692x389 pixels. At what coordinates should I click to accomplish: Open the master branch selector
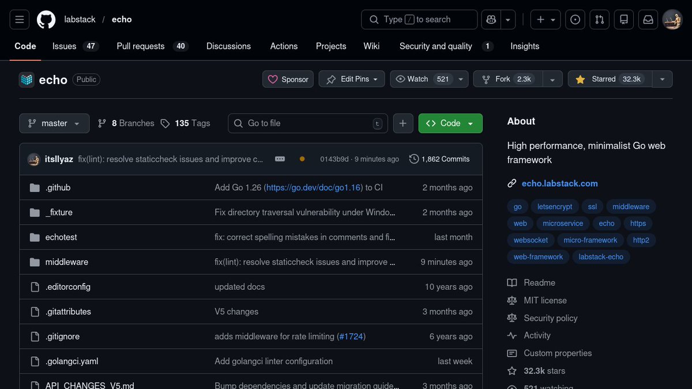[x=54, y=123]
